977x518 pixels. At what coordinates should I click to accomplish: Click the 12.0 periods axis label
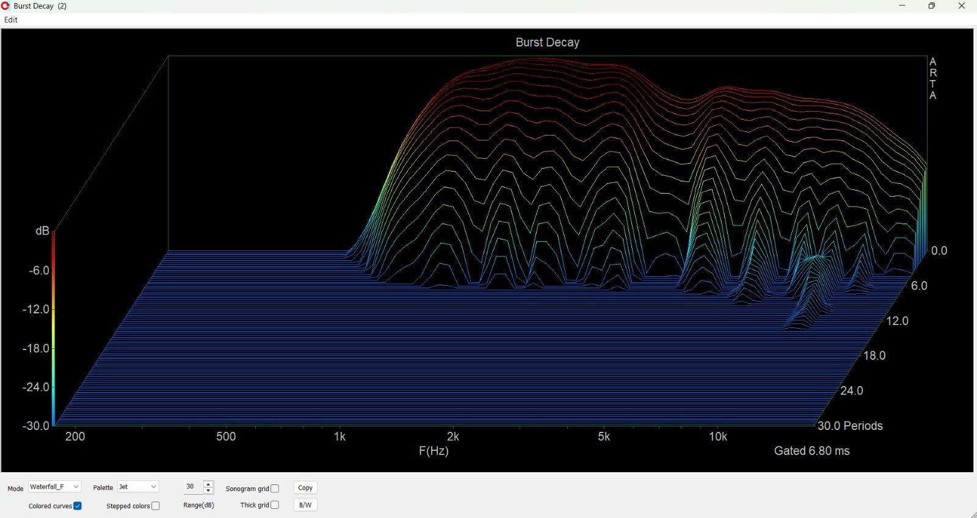(x=897, y=321)
